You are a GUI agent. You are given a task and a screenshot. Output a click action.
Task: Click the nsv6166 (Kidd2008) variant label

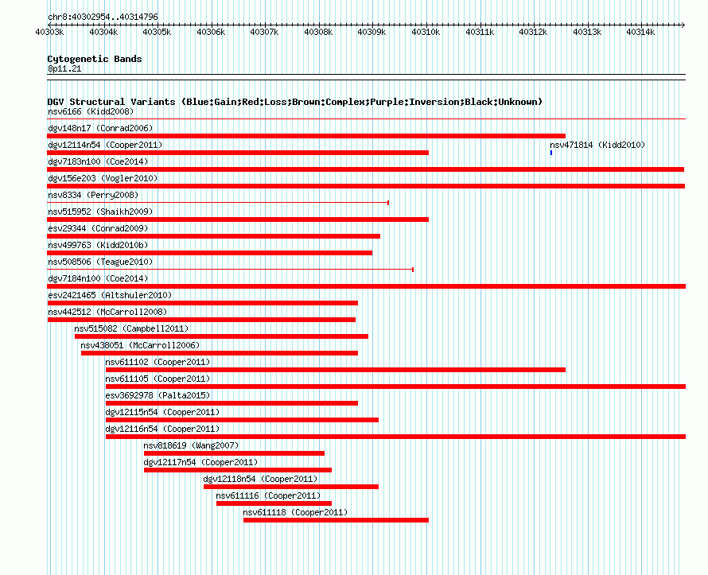click(x=91, y=112)
